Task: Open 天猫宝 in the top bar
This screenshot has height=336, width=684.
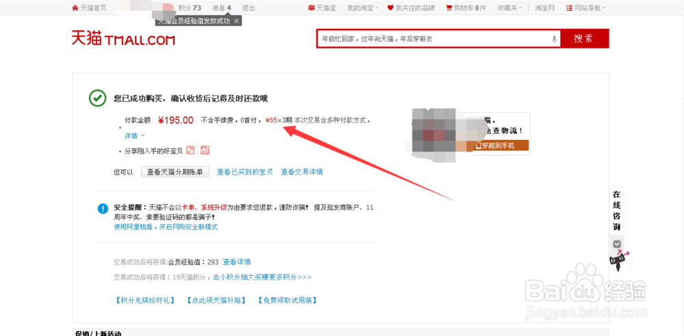Action: pos(322,8)
